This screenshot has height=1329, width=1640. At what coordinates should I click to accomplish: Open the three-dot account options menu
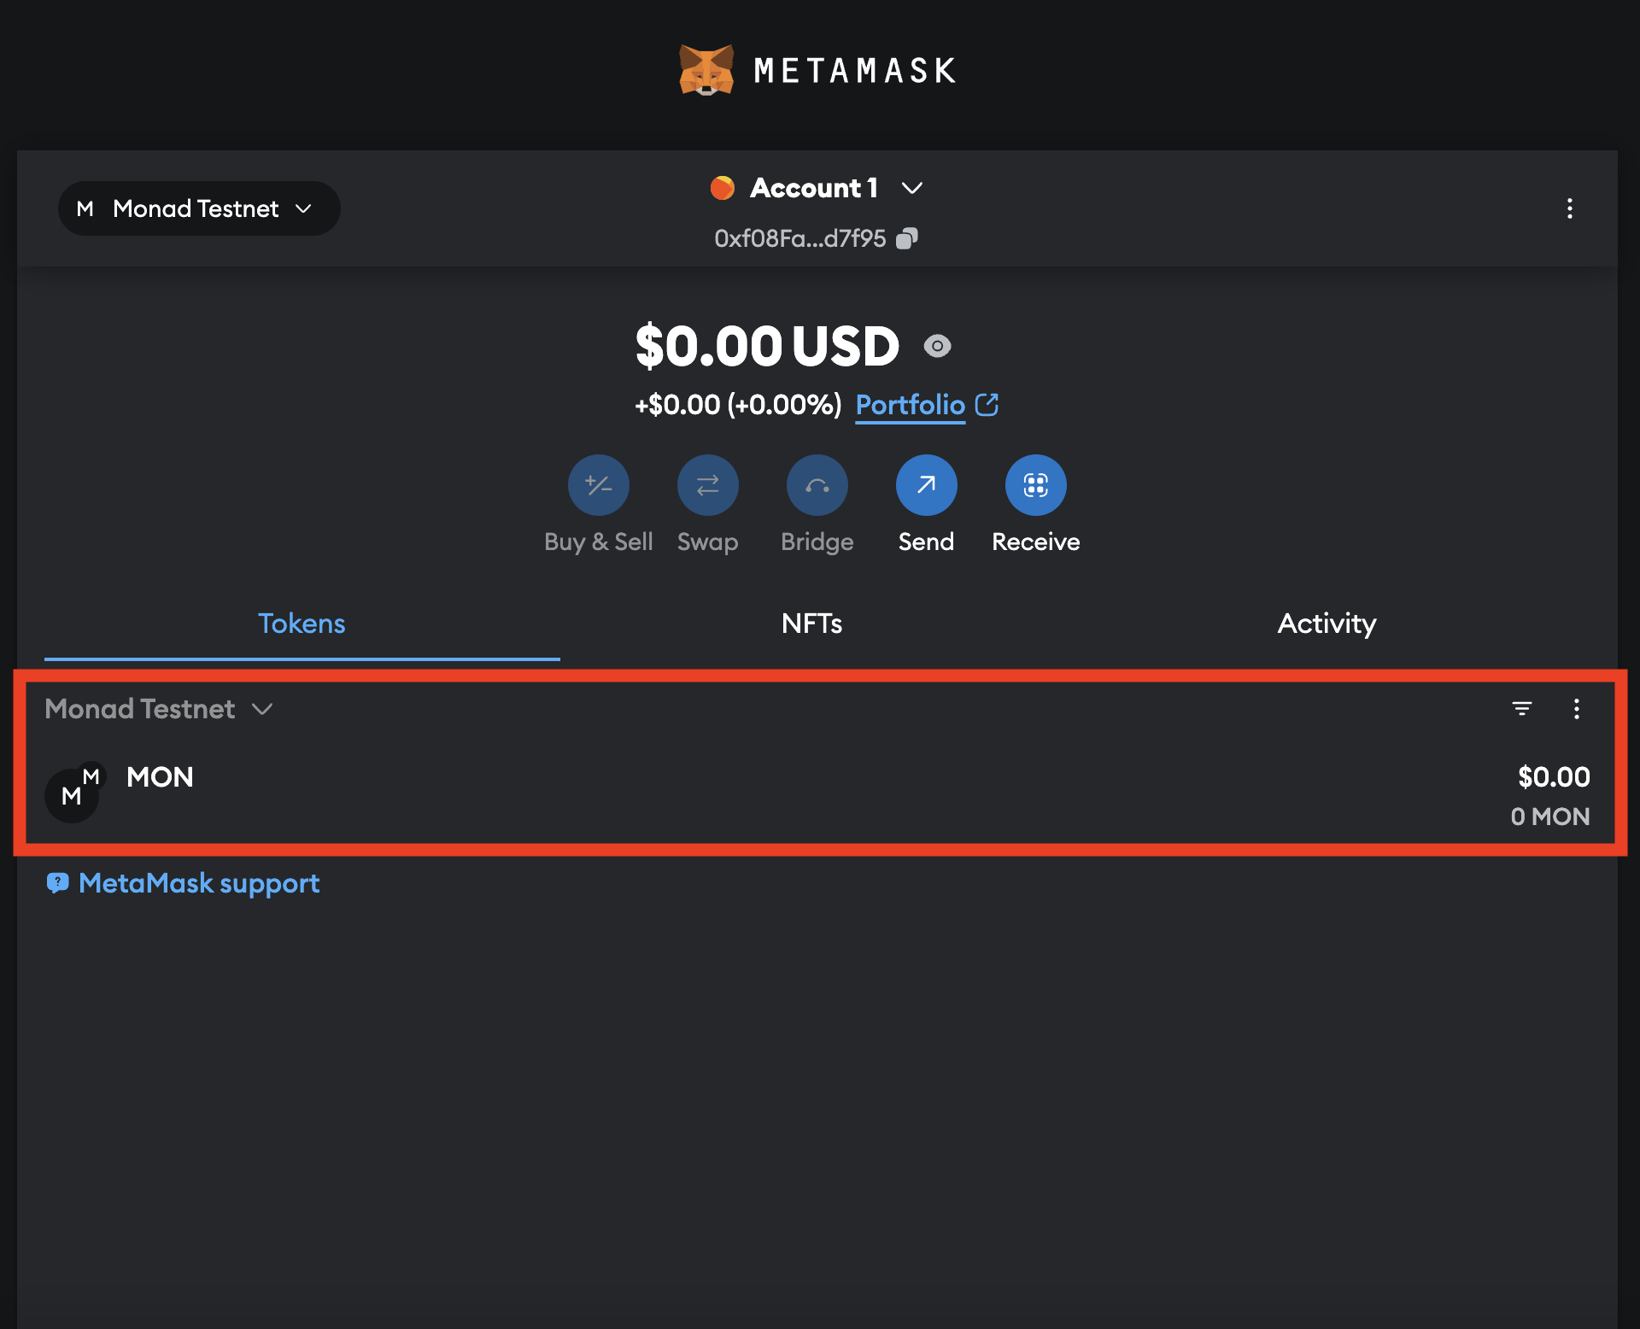pyautogui.click(x=1570, y=209)
